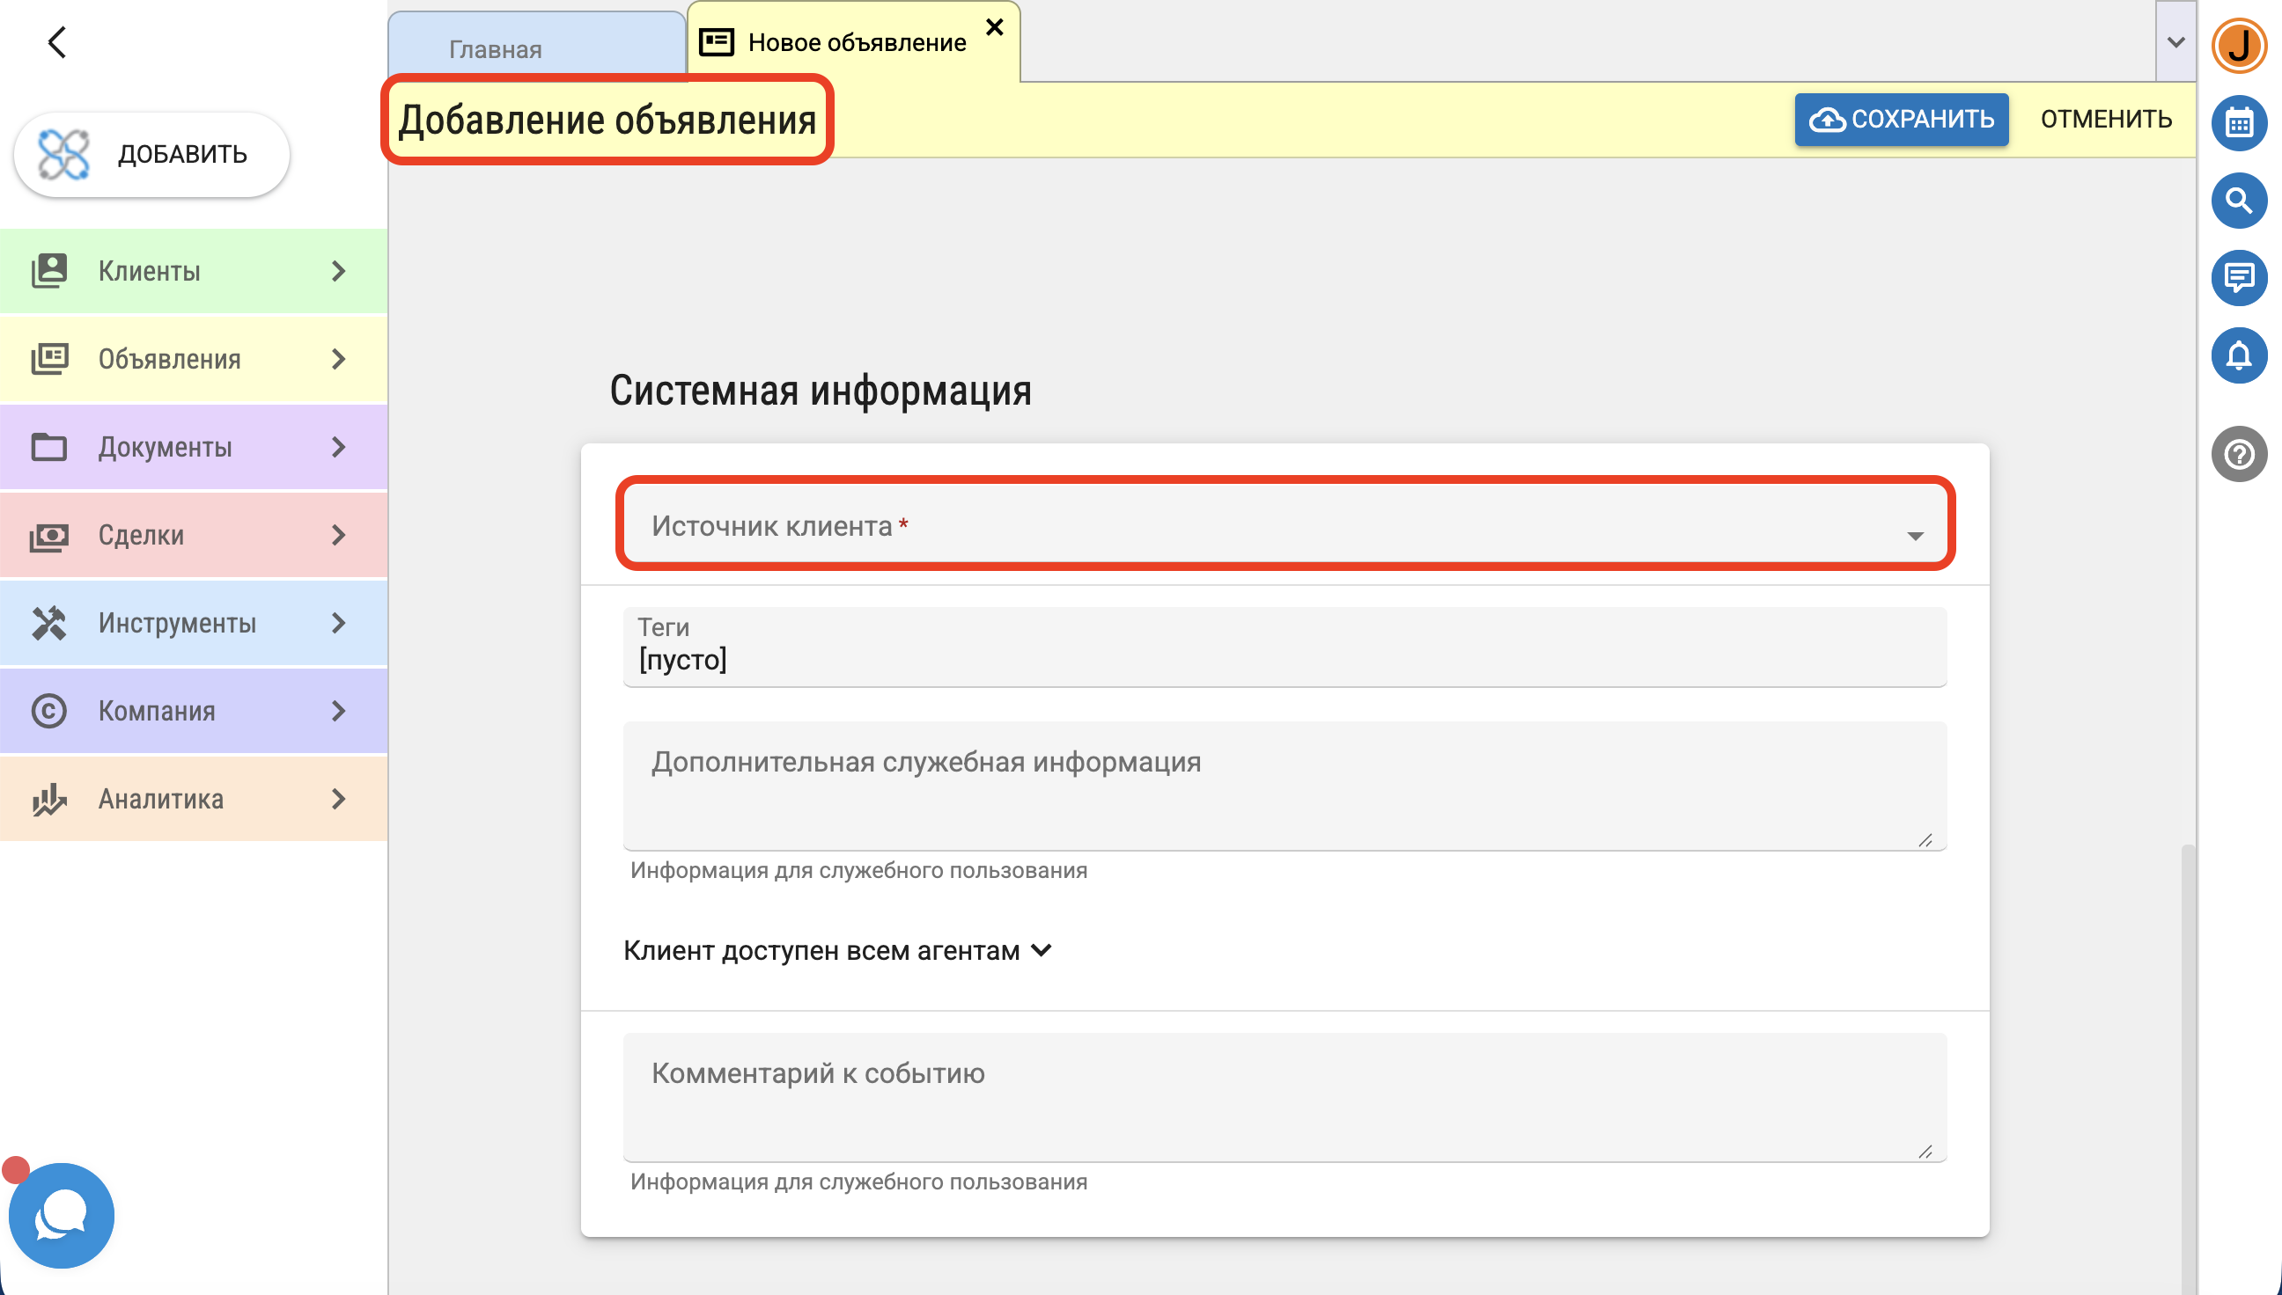This screenshot has width=2282, height=1295.
Task: Click the back arrow in sidebar
Action: pos(57,42)
